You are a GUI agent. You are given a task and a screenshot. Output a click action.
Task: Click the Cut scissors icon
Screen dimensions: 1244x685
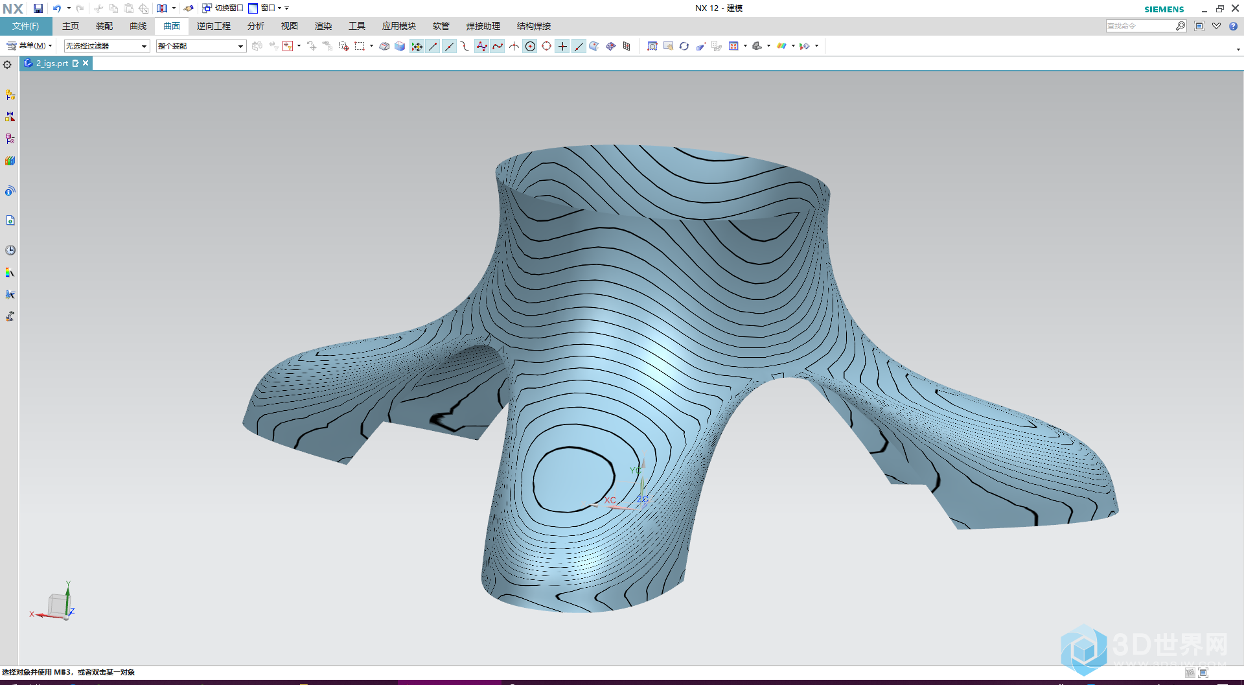point(98,8)
